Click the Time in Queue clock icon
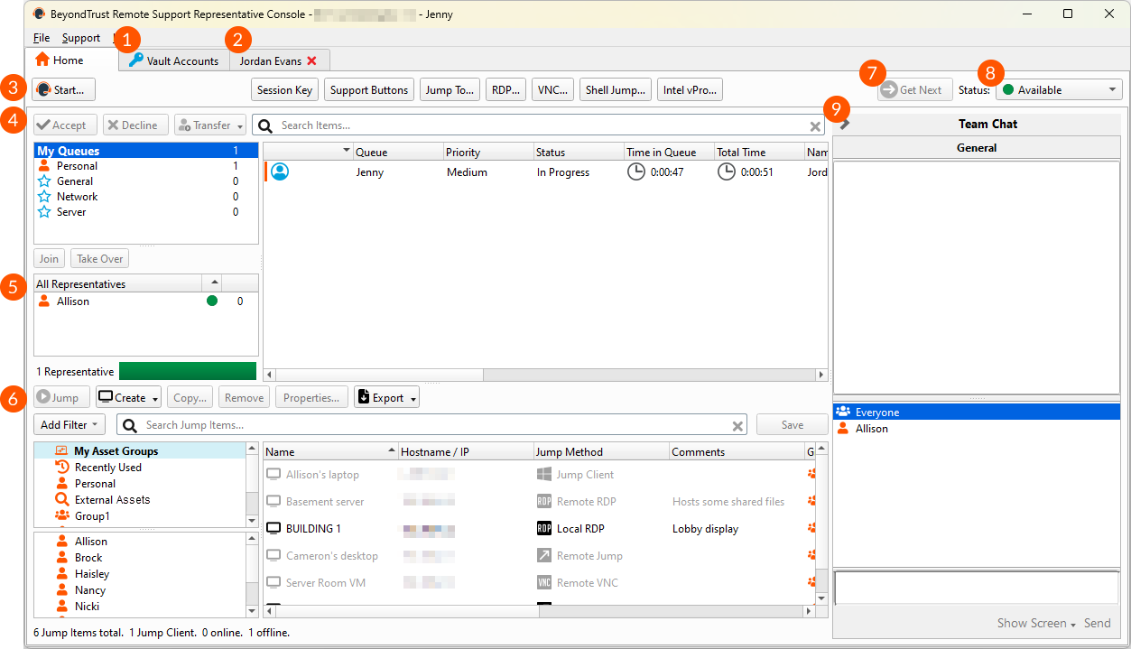This screenshot has height=649, width=1131. click(636, 172)
